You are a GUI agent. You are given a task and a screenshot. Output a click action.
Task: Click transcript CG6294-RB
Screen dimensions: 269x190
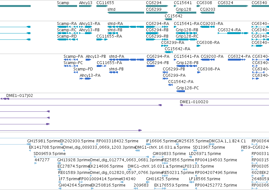coord(152,33)
